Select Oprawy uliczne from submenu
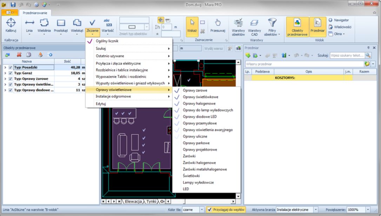 pyautogui.click(x=207, y=136)
